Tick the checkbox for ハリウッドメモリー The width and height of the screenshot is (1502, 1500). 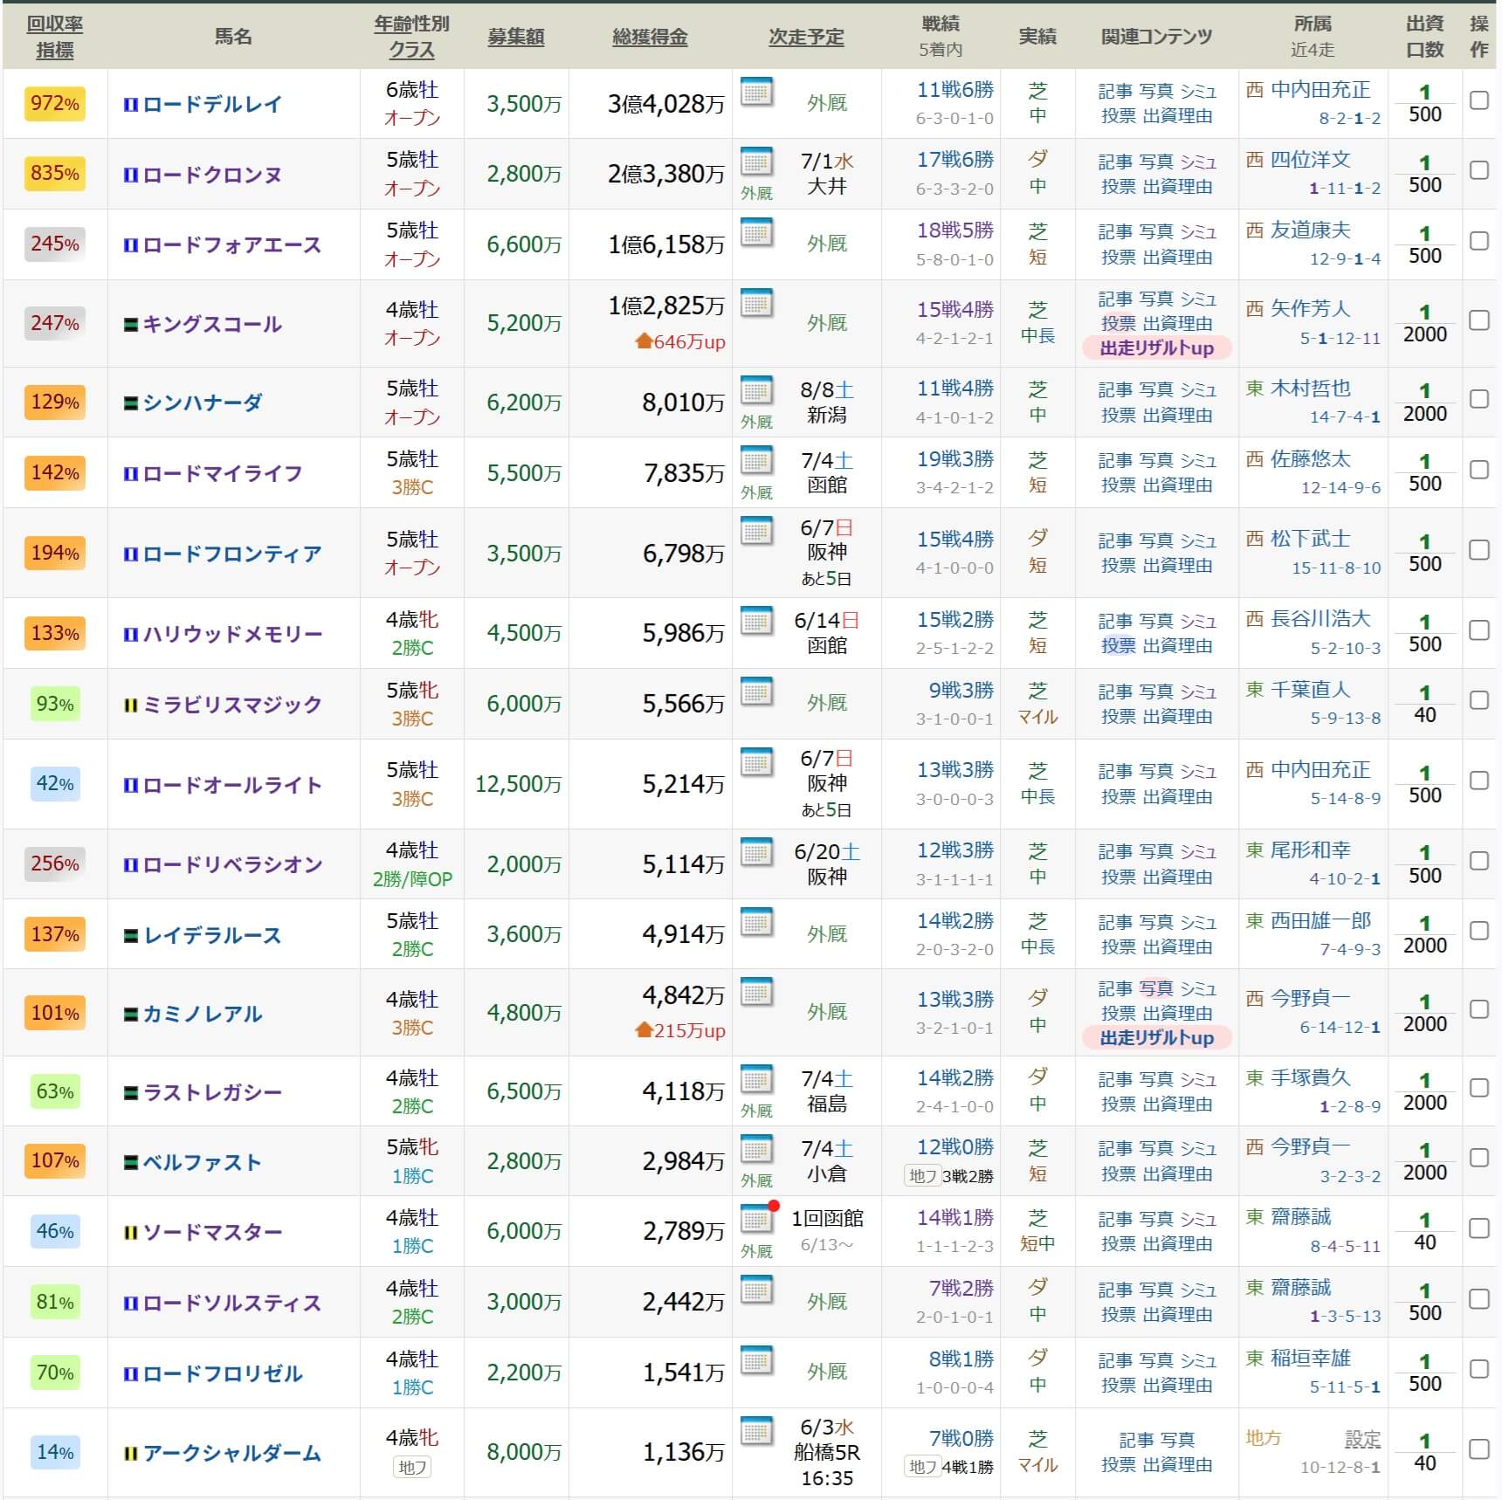(x=1478, y=630)
